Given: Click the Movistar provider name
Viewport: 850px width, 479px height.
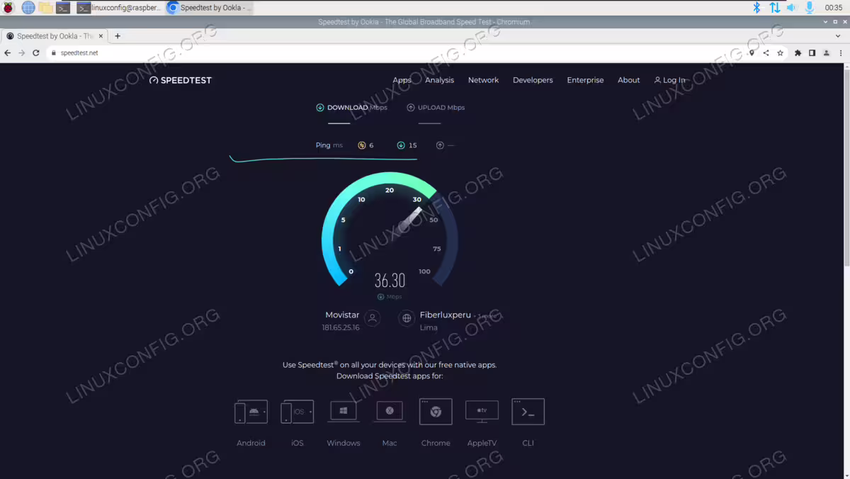Looking at the screenshot, I should pos(342,315).
